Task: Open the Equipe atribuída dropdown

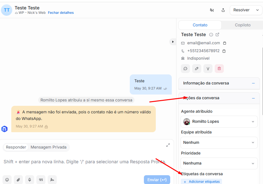Action: click(x=219, y=143)
